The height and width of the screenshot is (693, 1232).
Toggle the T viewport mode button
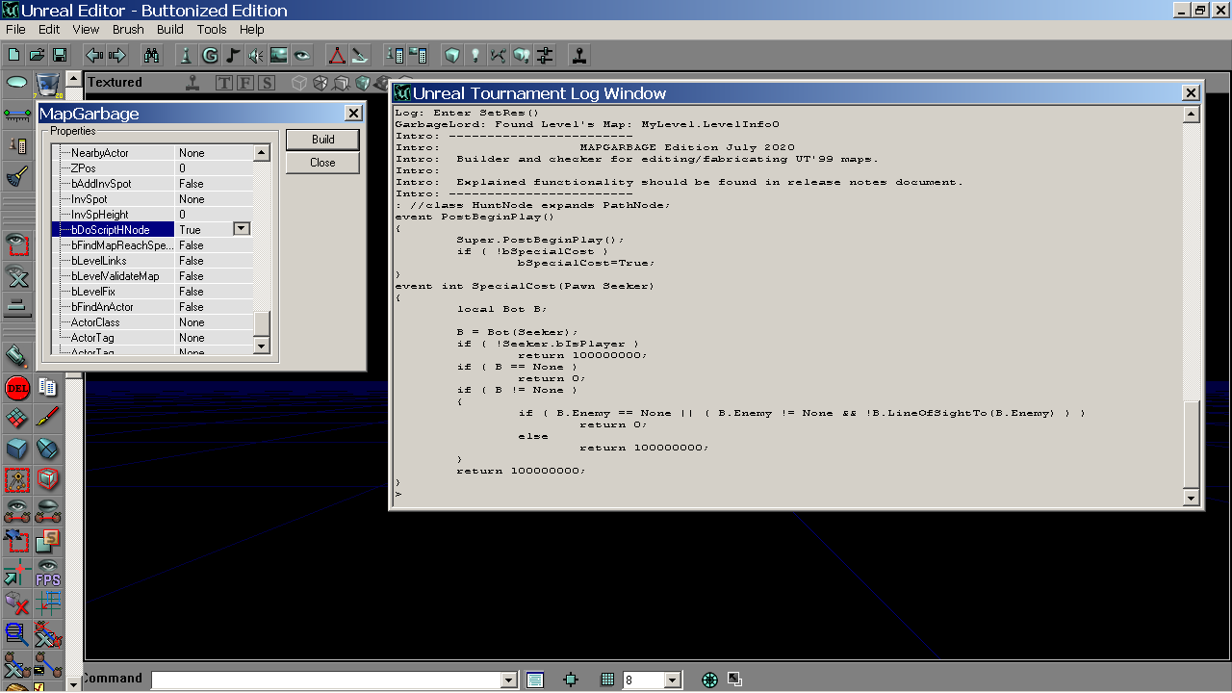[x=224, y=83]
